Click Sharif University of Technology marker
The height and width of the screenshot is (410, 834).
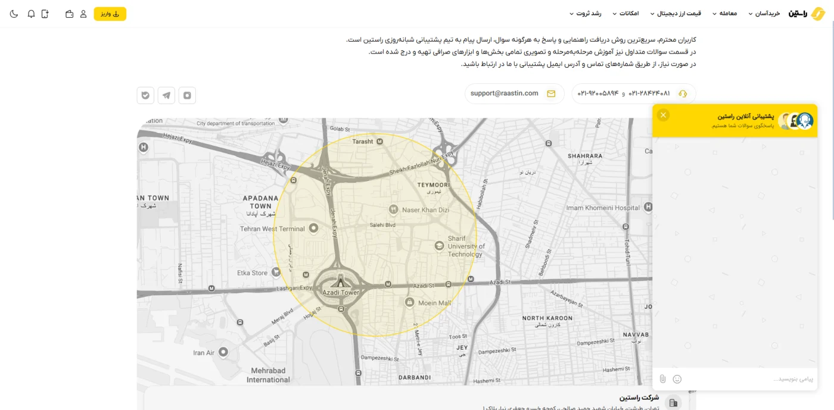click(x=439, y=245)
